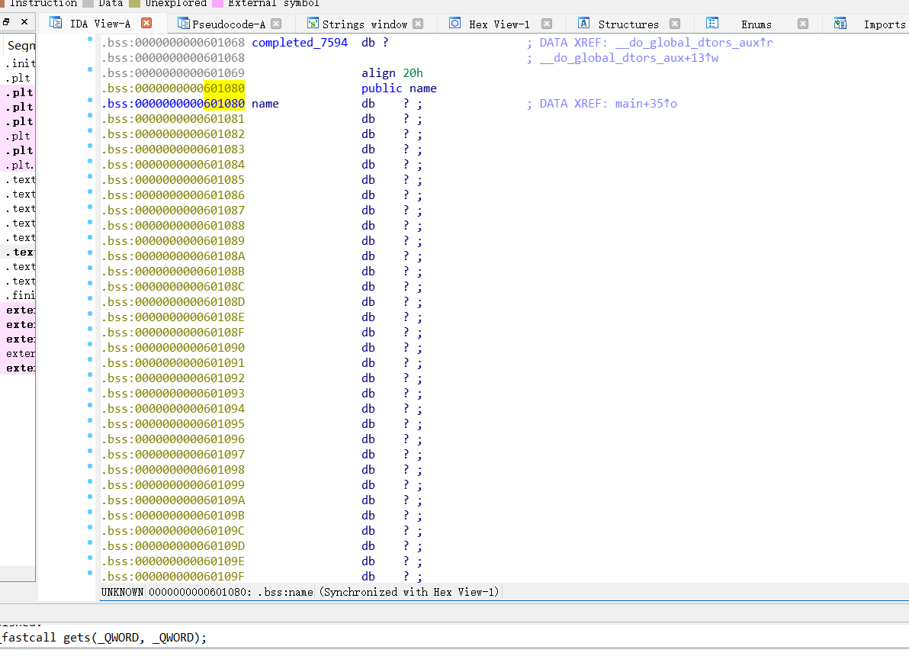Follow the __do_global_dtors_aux↑r cross reference

(x=694, y=43)
